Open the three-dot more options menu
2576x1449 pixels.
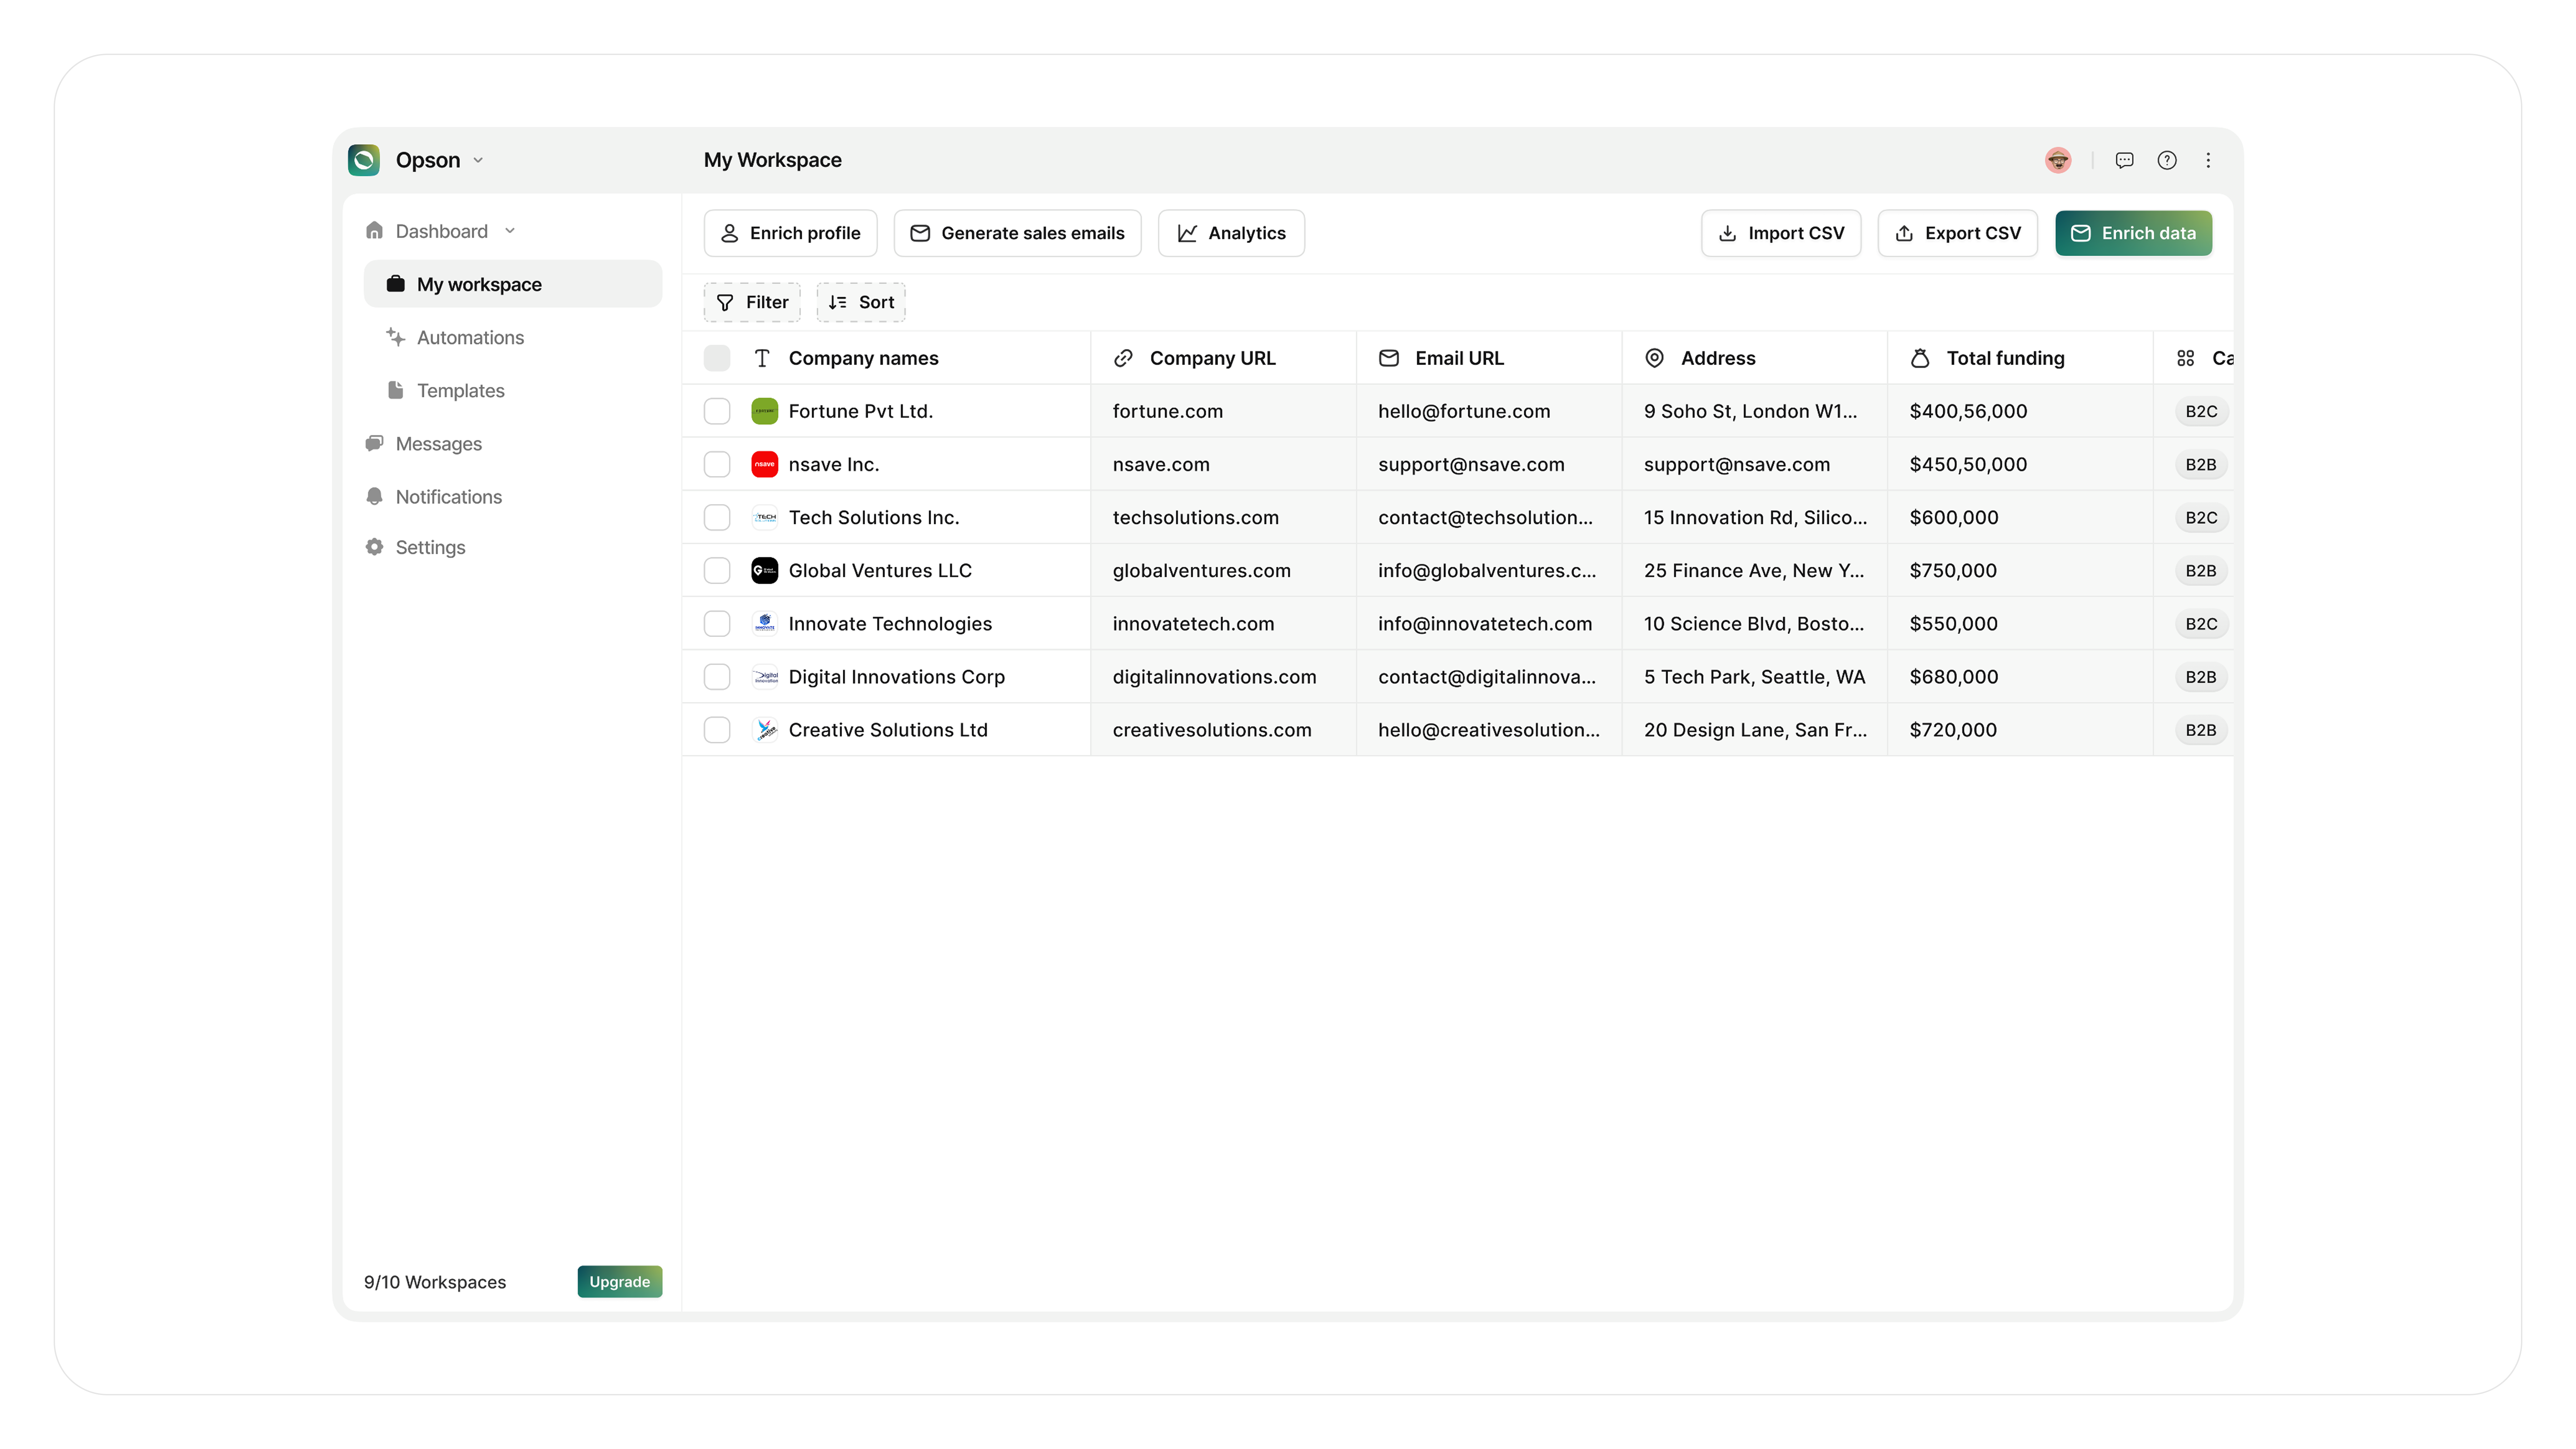point(2208,160)
